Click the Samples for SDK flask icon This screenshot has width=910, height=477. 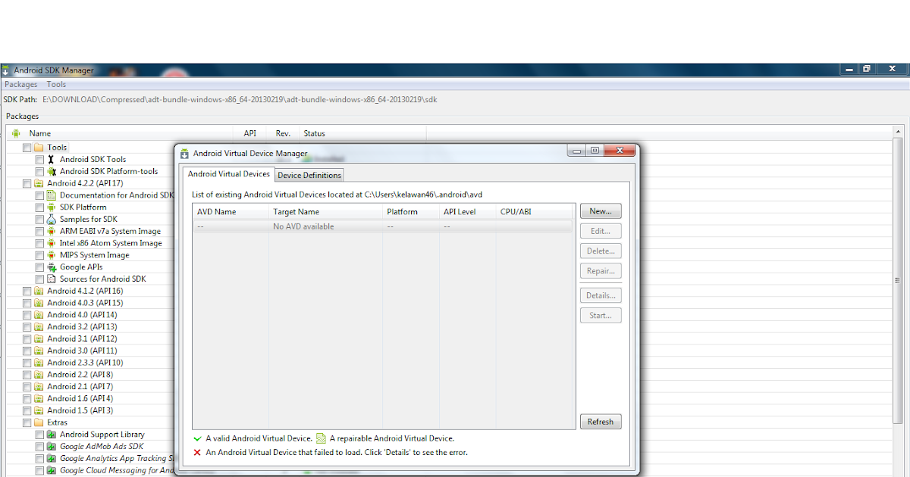click(x=51, y=220)
